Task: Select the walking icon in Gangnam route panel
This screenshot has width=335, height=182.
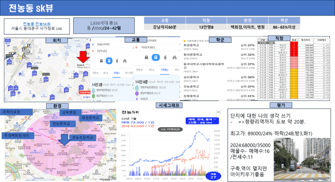Action: point(117,61)
